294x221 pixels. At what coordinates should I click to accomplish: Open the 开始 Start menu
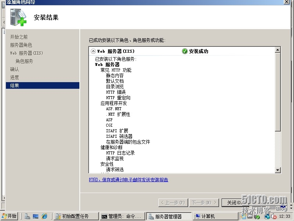point(9,216)
